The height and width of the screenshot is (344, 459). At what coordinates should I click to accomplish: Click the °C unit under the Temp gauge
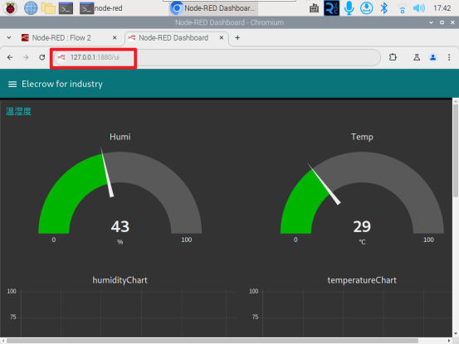(362, 242)
